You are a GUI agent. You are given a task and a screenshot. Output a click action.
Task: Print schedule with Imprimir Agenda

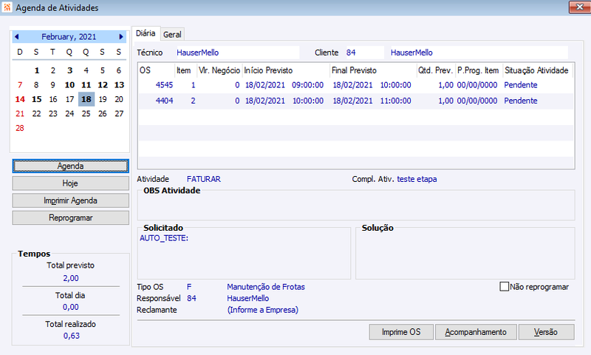pyautogui.click(x=70, y=200)
